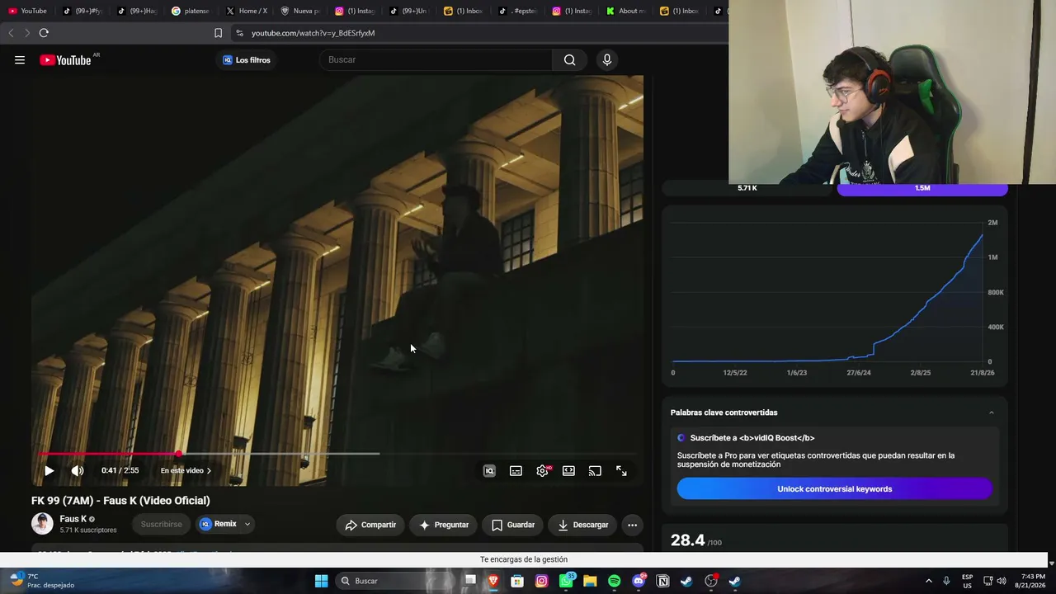The image size is (1056, 594).
Task: Toggle subtitles on the video player
Action: click(x=516, y=470)
